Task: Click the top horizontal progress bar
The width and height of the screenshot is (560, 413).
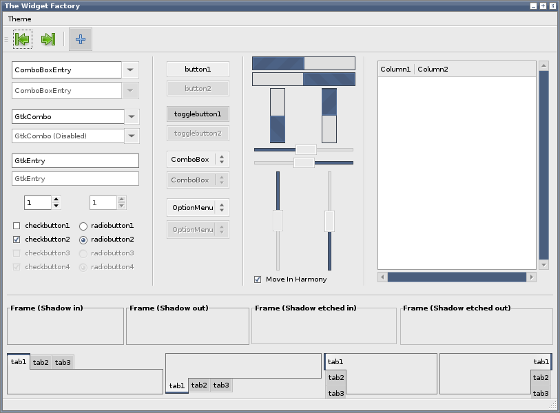Action: click(x=304, y=63)
